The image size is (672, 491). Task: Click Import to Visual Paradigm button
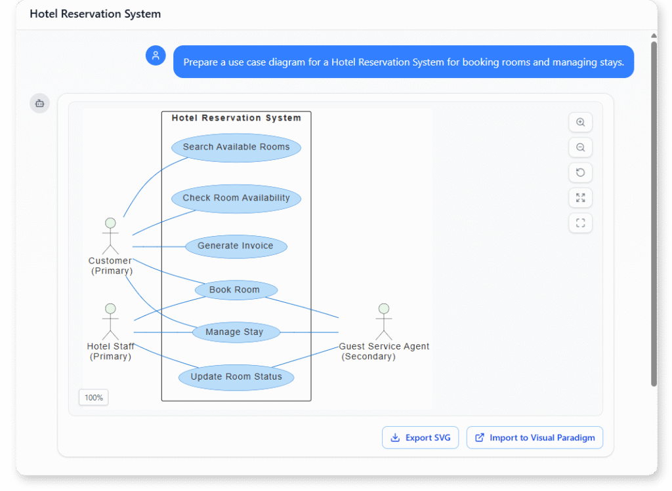point(534,438)
